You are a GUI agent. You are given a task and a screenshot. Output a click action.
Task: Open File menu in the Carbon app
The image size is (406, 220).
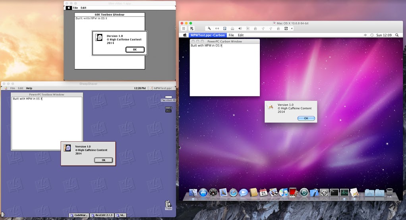pos(231,35)
